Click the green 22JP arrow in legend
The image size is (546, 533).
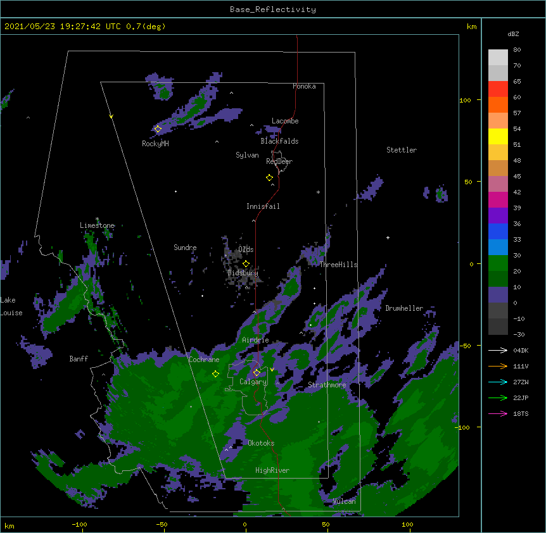point(498,398)
